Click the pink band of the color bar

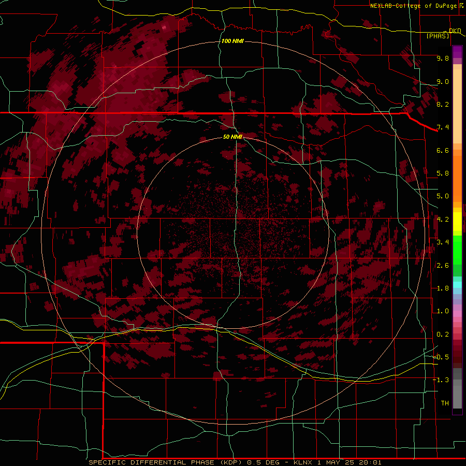click(x=457, y=314)
